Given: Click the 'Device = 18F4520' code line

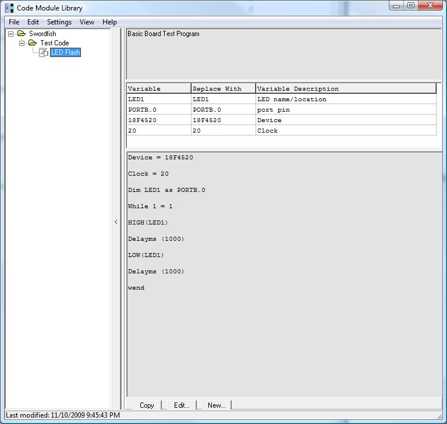Looking at the screenshot, I should pos(161,157).
